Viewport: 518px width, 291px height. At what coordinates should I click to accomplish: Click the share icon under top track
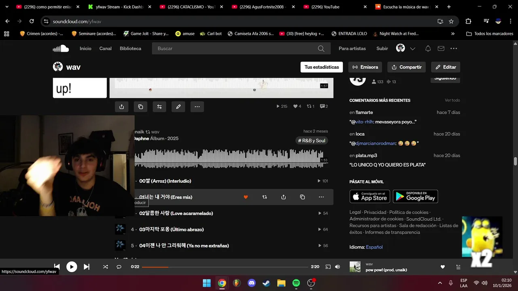click(x=122, y=107)
